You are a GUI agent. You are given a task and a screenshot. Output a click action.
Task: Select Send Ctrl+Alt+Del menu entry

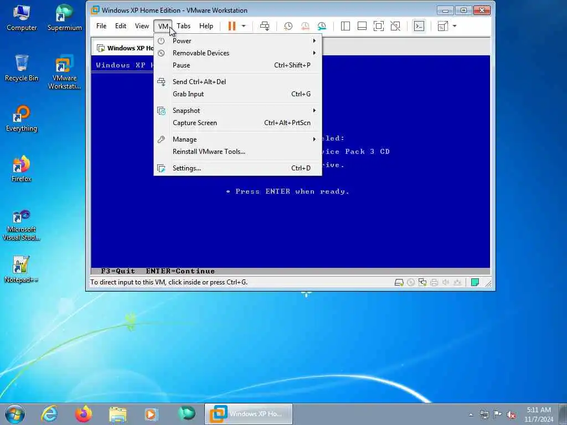point(238,82)
